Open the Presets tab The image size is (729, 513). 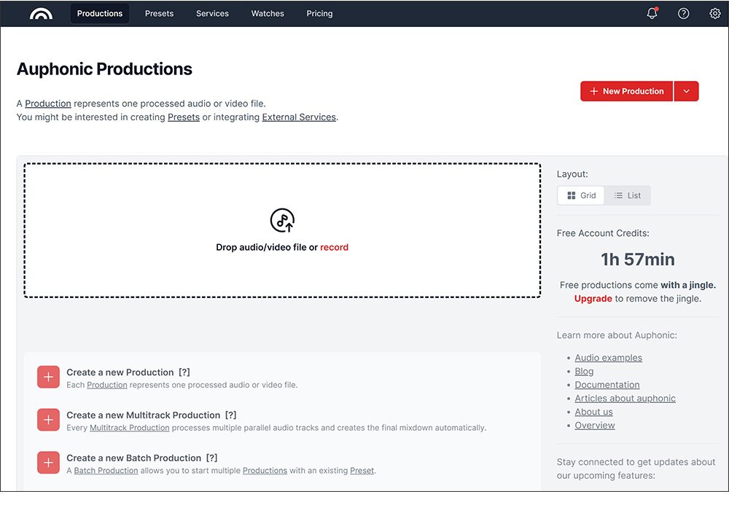[159, 14]
